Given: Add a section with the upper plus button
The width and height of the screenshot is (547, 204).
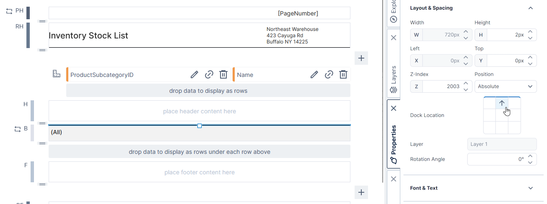Looking at the screenshot, I should point(361,58).
